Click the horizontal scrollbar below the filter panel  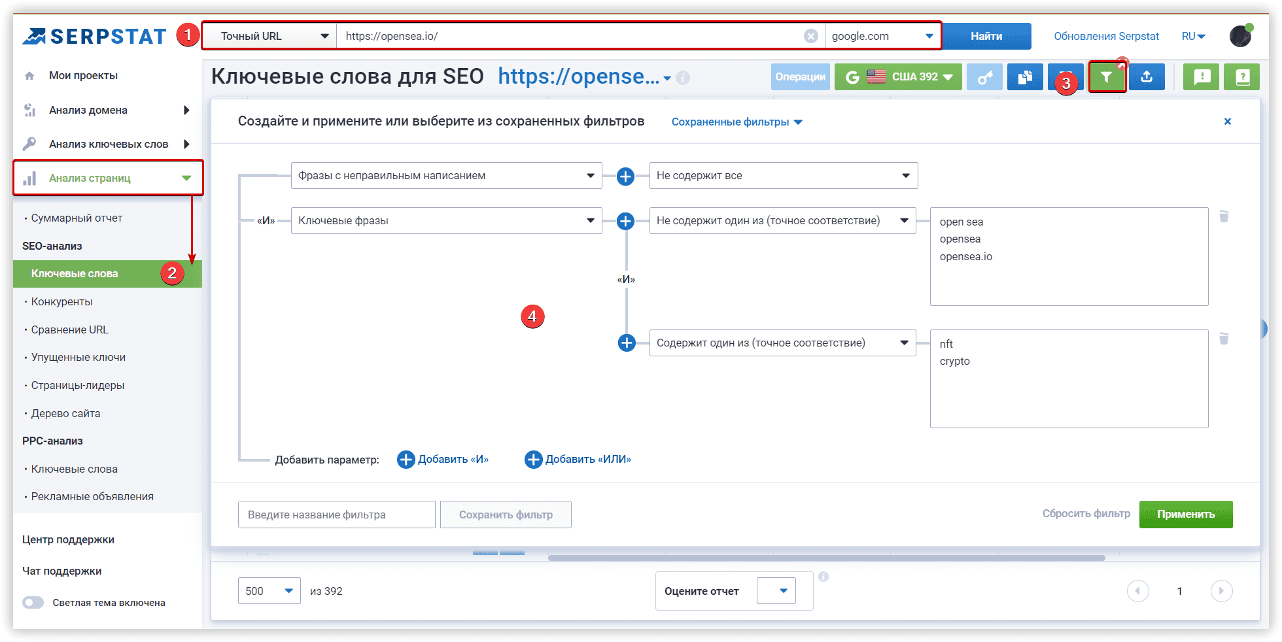tap(827, 558)
